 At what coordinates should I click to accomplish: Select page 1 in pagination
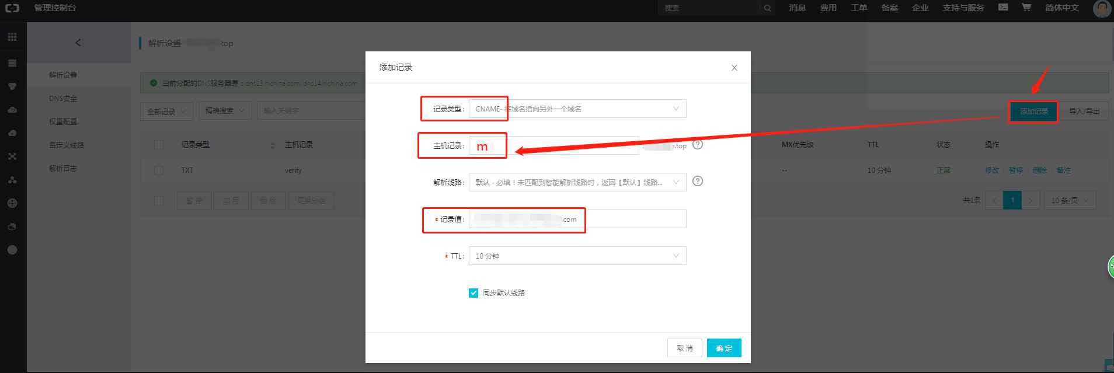point(1012,200)
